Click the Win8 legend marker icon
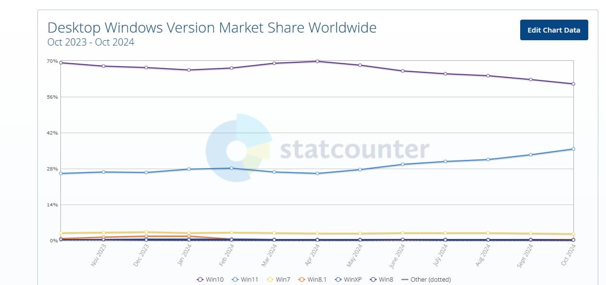The height and width of the screenshot is (285, 606). [x=373, y=279]
